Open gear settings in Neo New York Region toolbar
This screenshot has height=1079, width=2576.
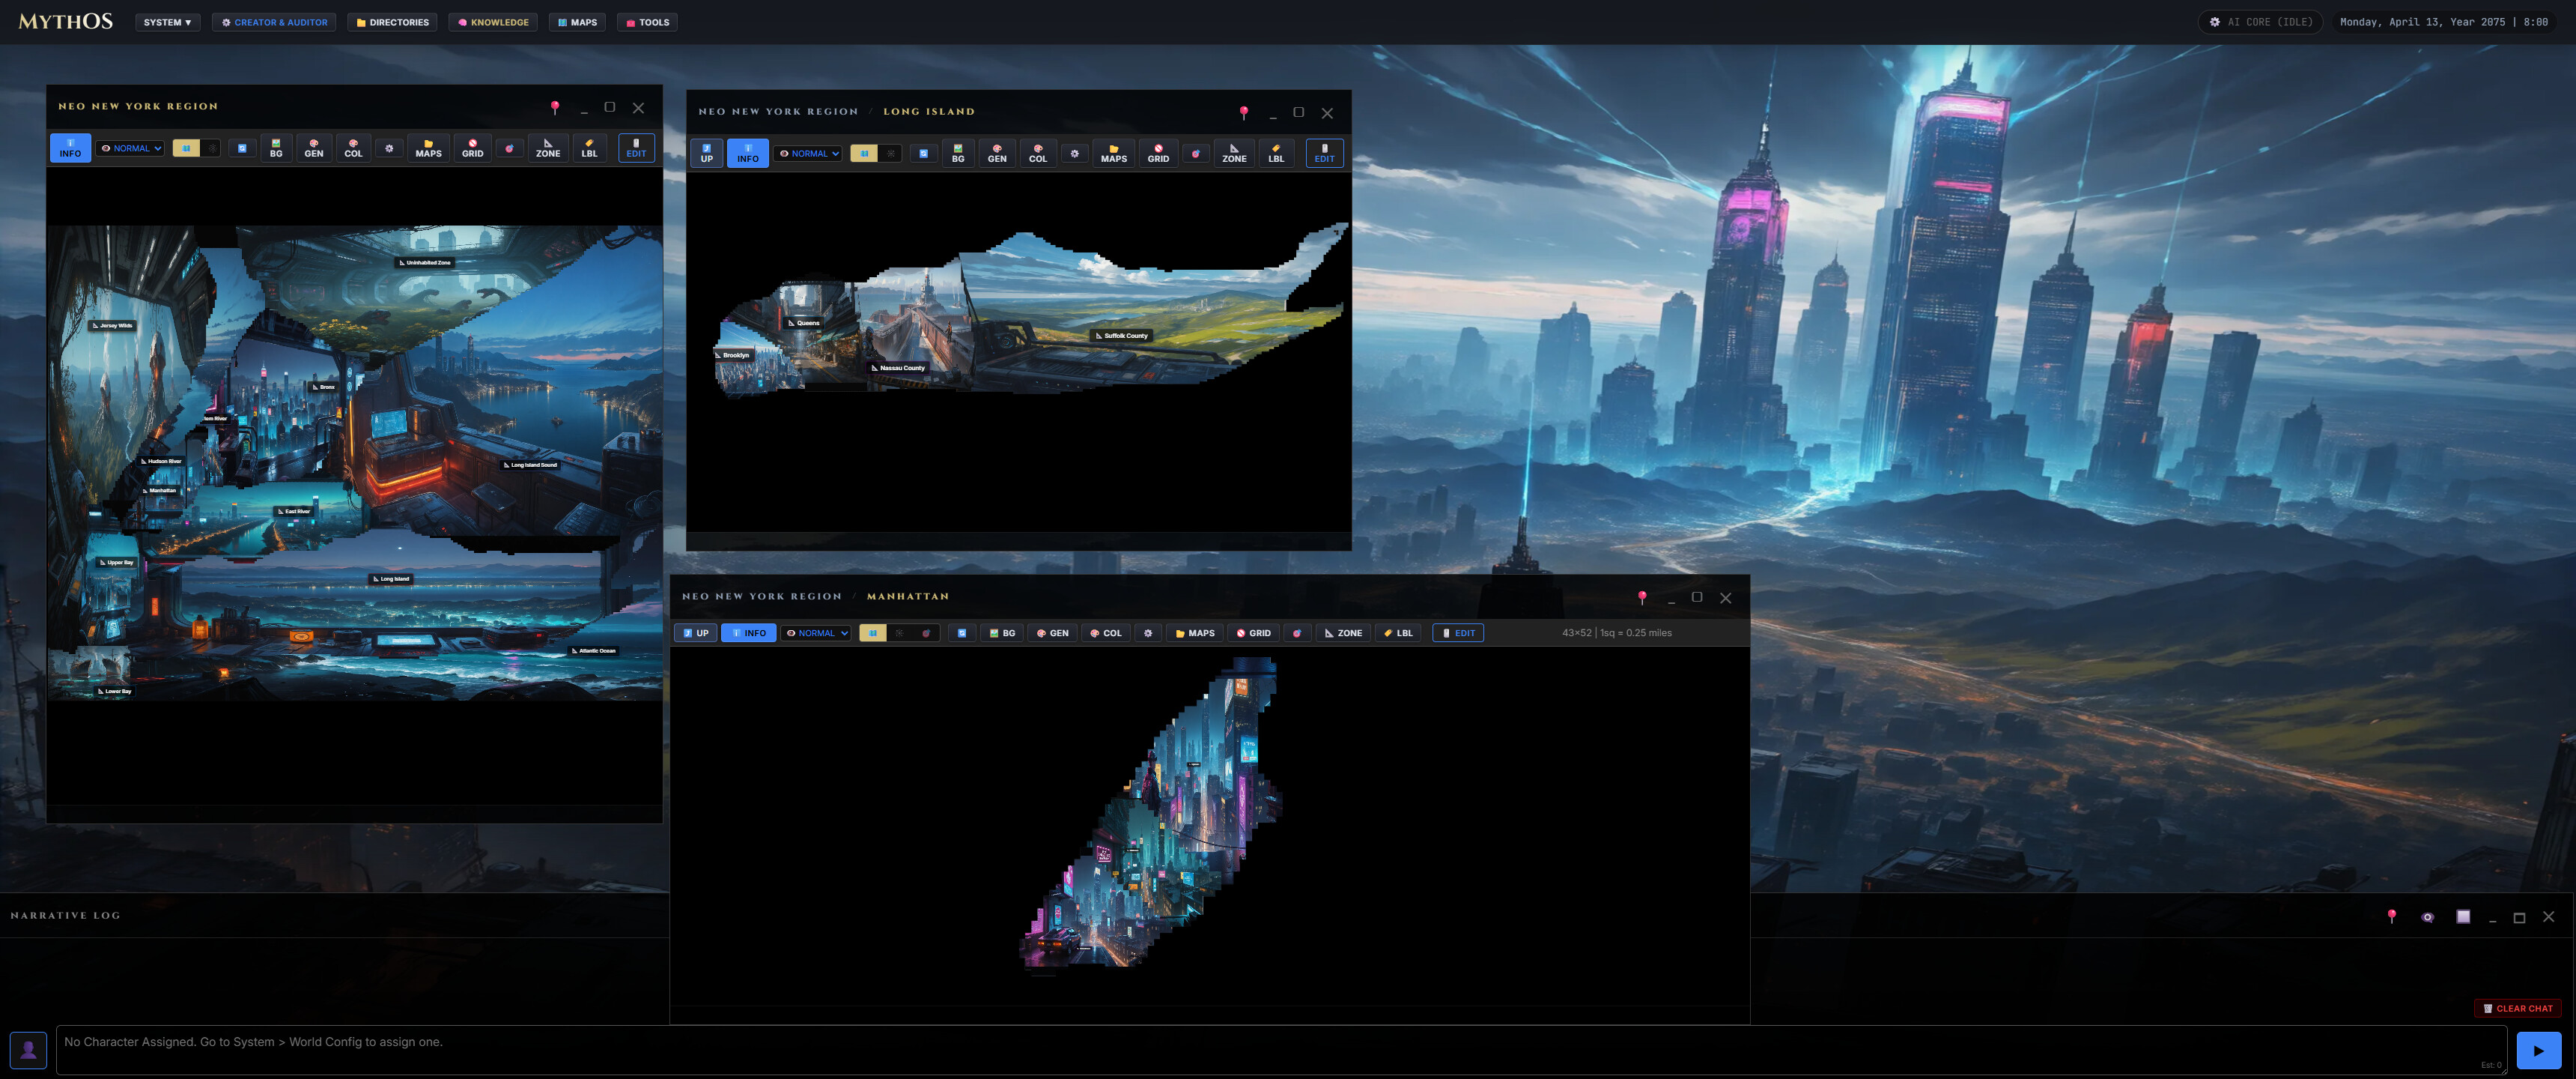(x=389, y=148)
